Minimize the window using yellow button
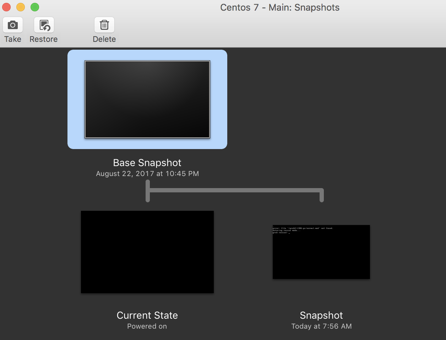 point(21,7)
